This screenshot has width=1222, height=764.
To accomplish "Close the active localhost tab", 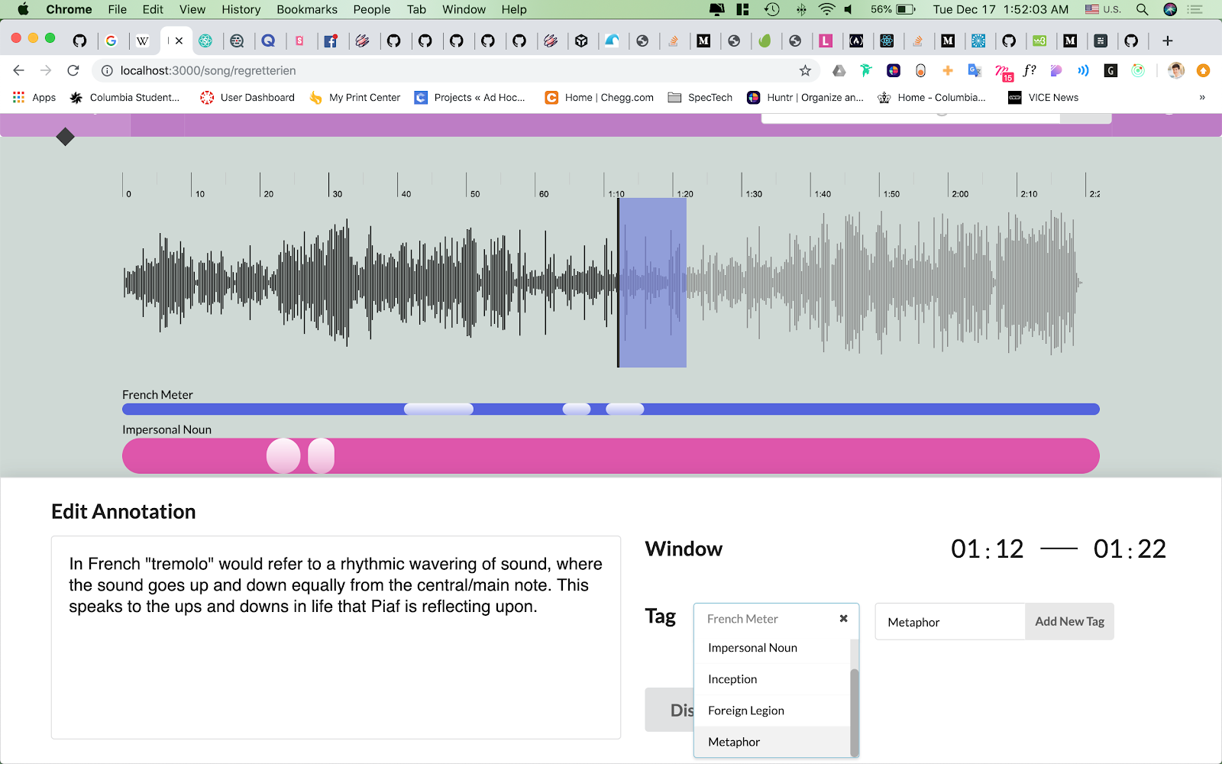I will point(179,40).
